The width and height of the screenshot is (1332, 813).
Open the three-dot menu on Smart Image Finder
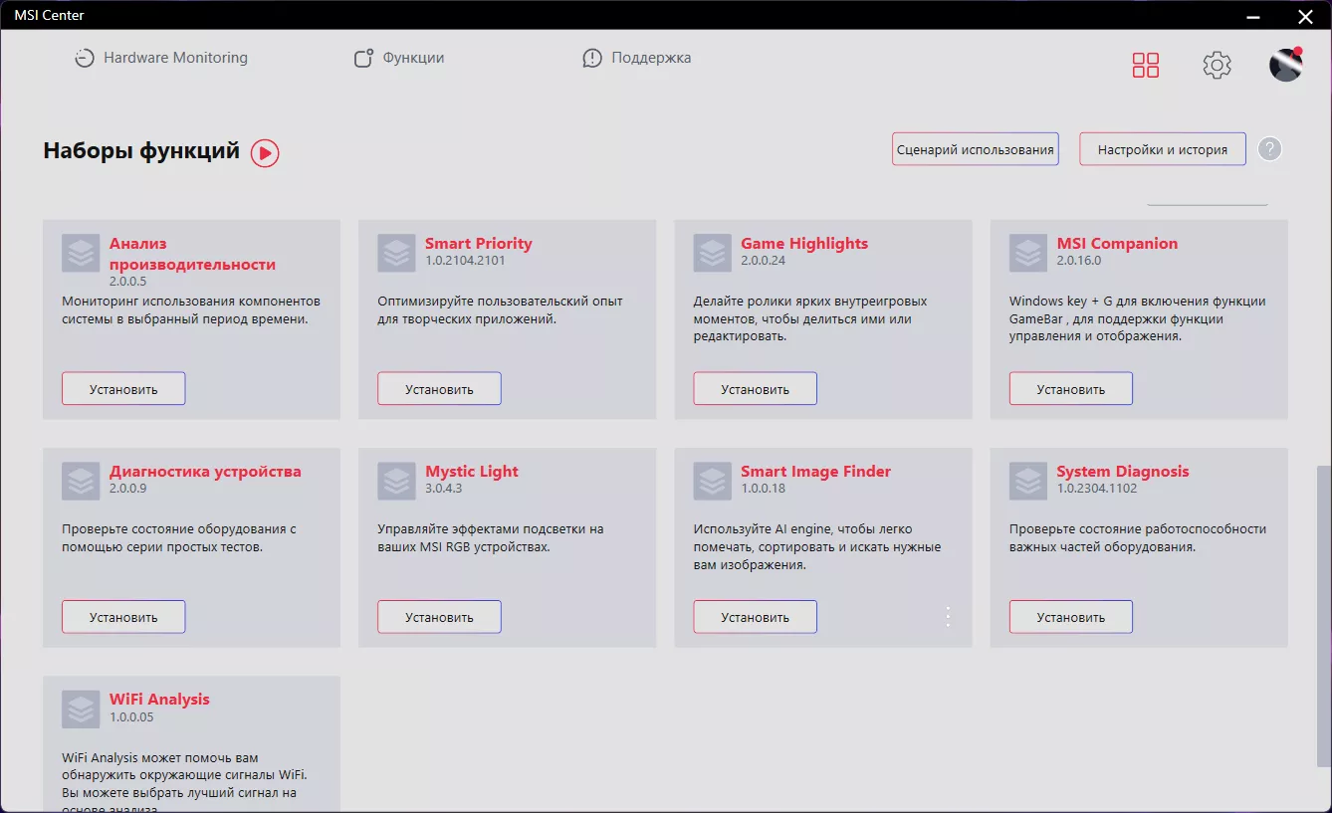948,617
